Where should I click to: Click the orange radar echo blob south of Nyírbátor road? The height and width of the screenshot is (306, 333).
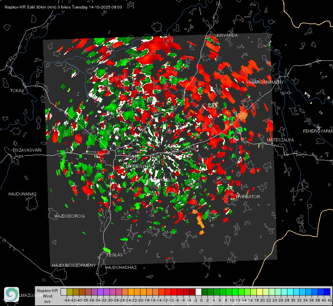pos(200,222)
